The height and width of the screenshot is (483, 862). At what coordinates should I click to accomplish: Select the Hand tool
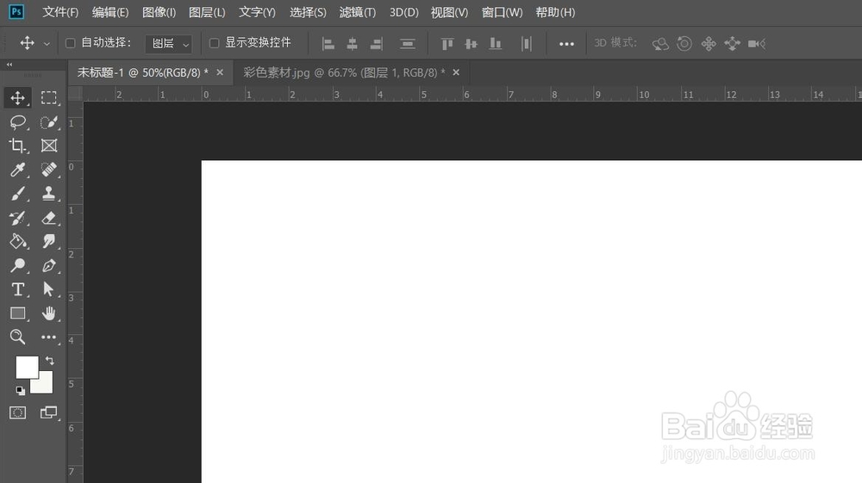49,313
